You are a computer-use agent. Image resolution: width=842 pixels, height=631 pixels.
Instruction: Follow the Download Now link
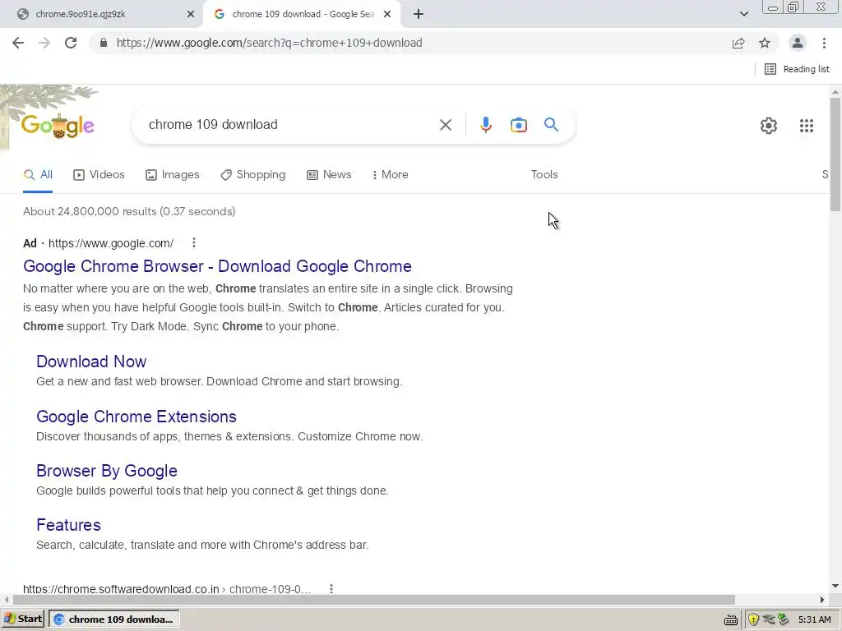91,362
